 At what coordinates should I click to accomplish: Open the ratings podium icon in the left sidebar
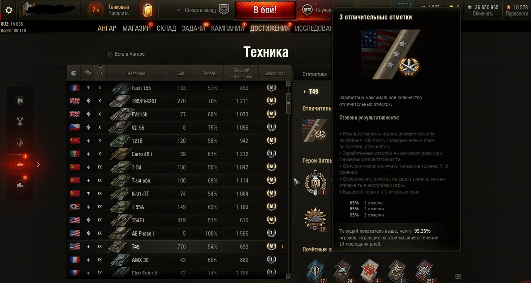[19, 185]
